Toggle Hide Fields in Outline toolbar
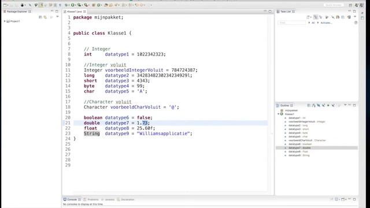Viewport: 370px width, 208px height. [319, 105]
